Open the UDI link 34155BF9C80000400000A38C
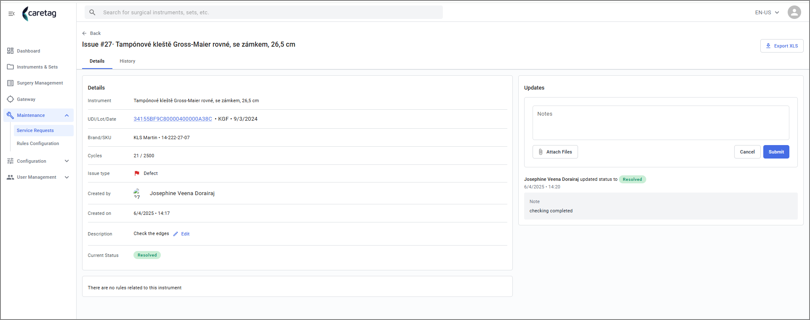810x320 pixels. click(173, 119)
